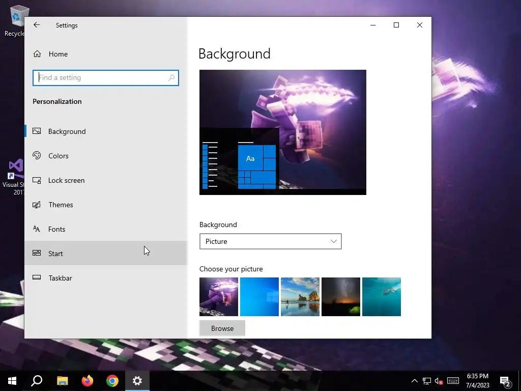This screenshot has width=521, height=391.
Task: Click the Background picture icon in sidebar
Action: 37,131
